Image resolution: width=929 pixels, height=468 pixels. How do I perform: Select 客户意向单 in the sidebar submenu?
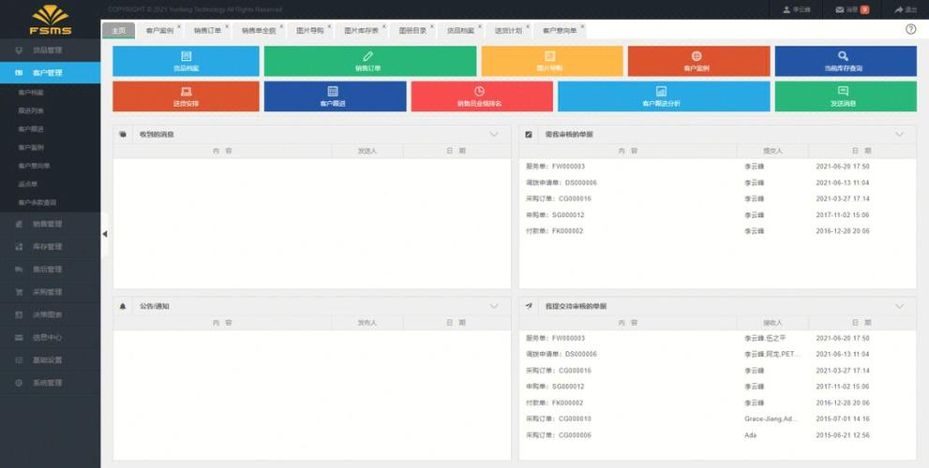pyautogui.click(x=34, y=167)
